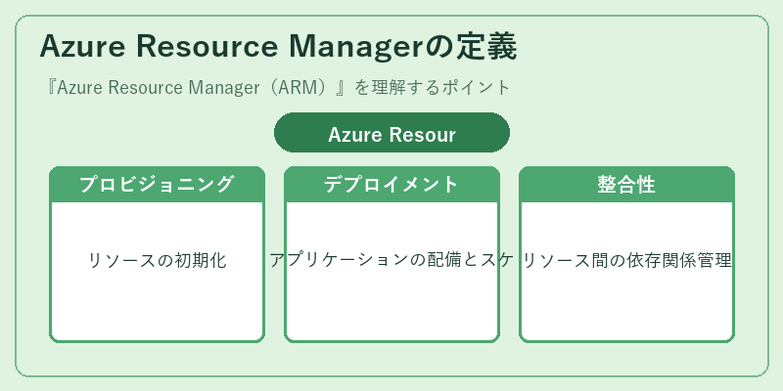Screen dimensions: 783x391
Task: Click the デプロイメント card header
Action: click(x=392, y=184)
